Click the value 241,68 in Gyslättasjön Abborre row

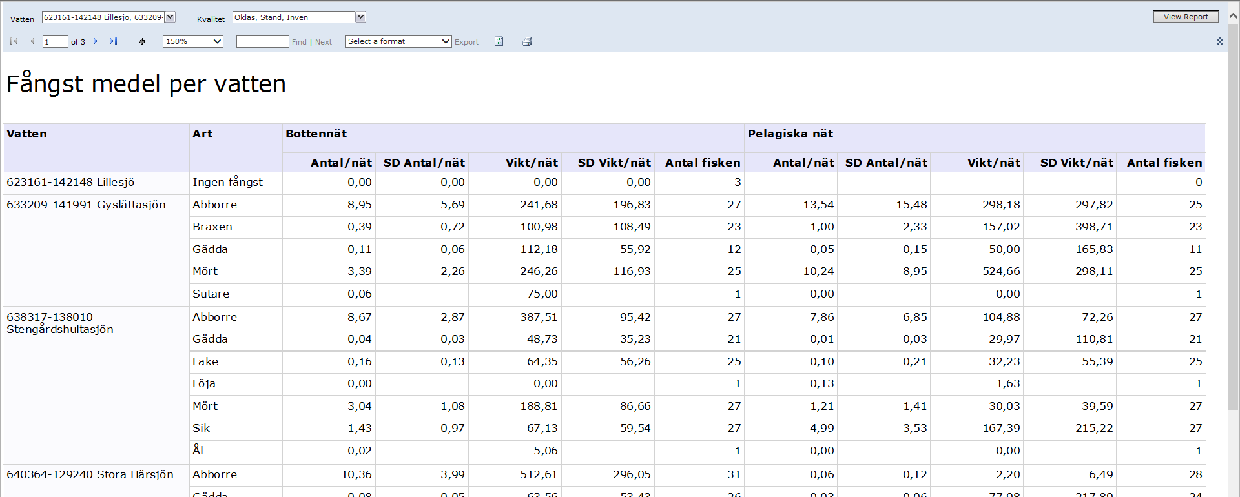539,205
